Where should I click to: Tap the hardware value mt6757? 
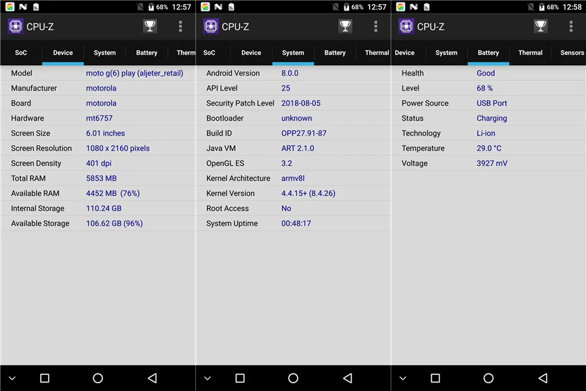(99, 118)
